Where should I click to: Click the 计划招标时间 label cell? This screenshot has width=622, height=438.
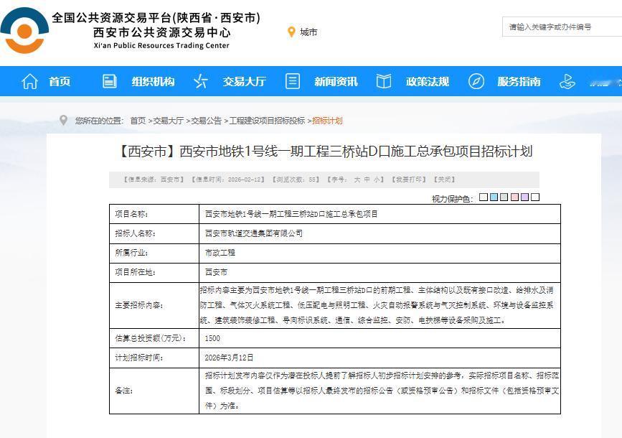coord(154,358)
